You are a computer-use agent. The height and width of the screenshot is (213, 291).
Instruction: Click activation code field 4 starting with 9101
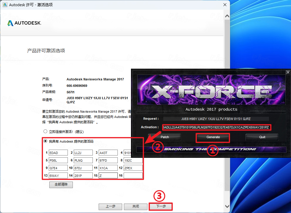tap(128, 153)
